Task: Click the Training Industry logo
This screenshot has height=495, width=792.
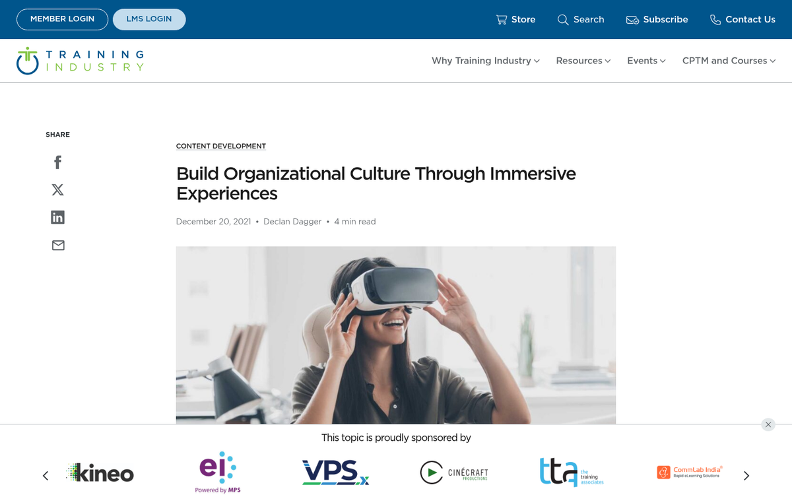Action: tap(80, 61)
